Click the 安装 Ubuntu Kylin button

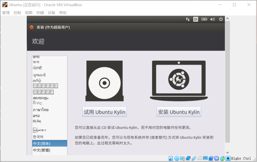[179, 112]
